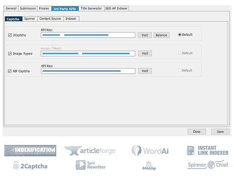Visit the 2Captcha website

click(x=145, y=35)
